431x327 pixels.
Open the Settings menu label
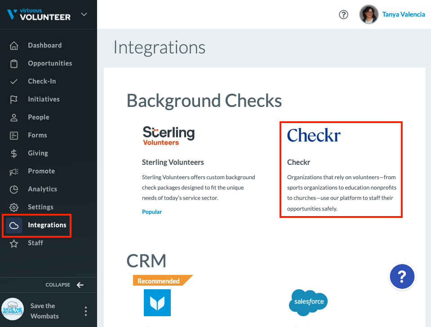pyautogui.click(x=41, y=207)
